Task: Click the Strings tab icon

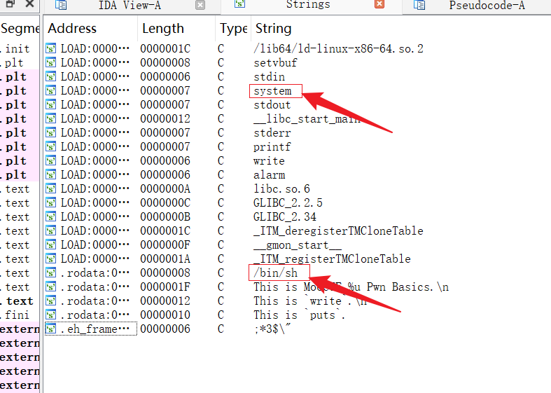Action: [x=239, y=4]
